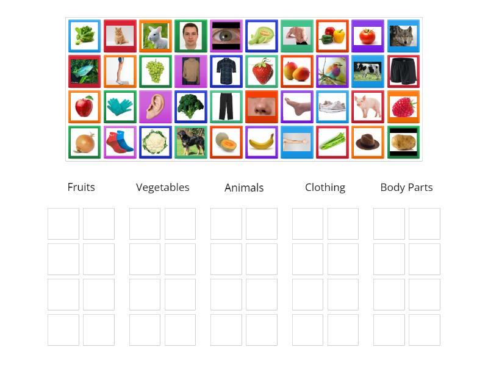Select the banana tile
Screen dimensions: 488x366
pyautogui.click(x=262, y=142)
